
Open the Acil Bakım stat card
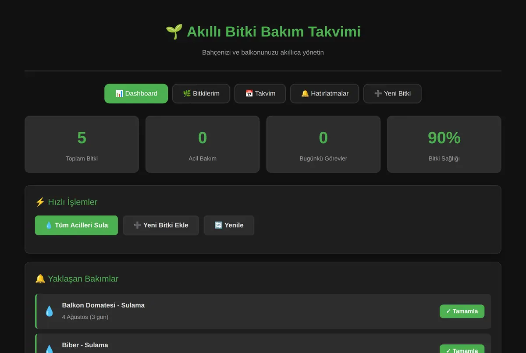pos(203,144)
